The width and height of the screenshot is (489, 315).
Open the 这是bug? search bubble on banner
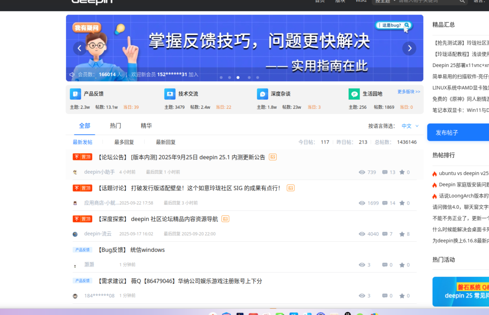tap(394, 25)
